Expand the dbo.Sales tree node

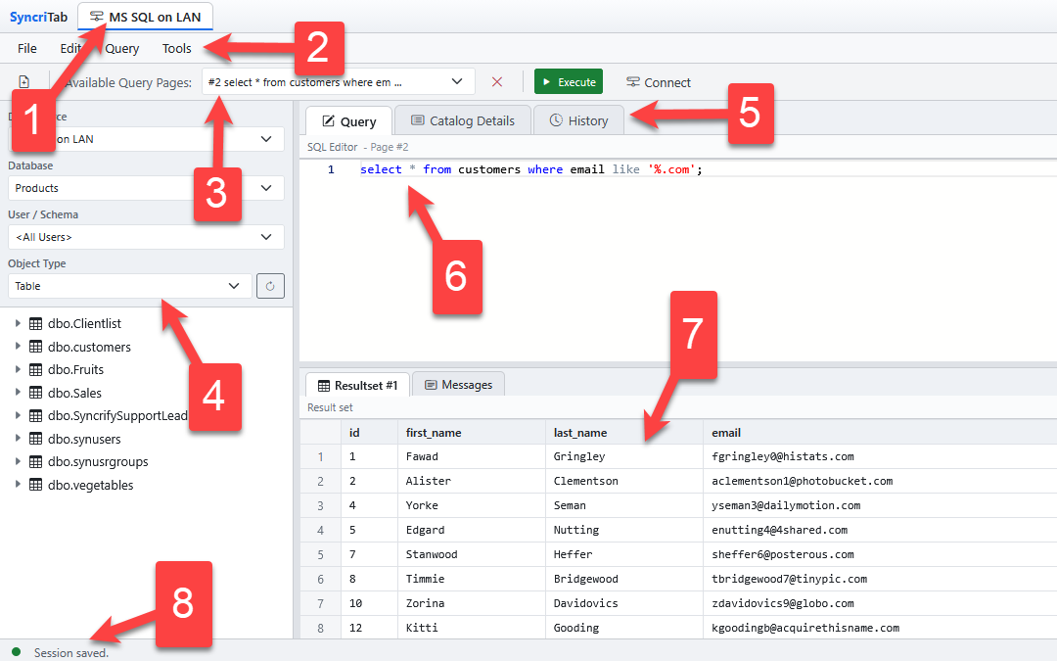coord(18,393)
